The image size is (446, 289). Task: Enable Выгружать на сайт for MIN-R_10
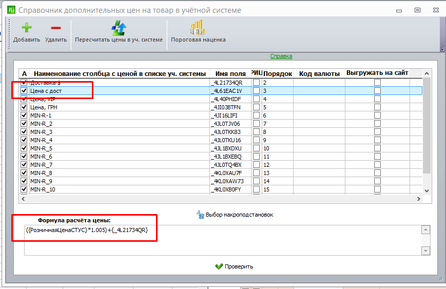377,189
